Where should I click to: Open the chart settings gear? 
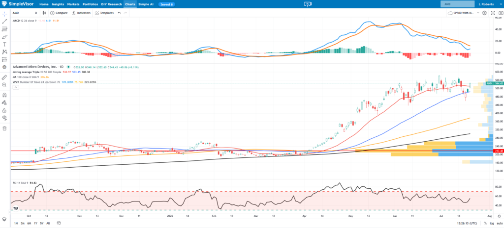click(484, 13)
